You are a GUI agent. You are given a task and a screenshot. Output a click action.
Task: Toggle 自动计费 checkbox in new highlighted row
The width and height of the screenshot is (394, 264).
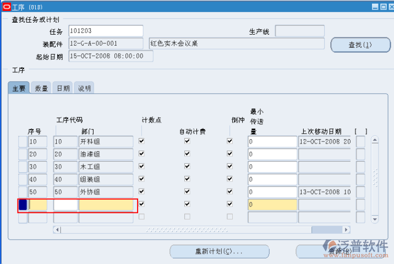(187, 204)
